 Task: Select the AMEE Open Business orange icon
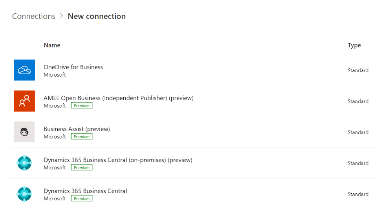tap(24, 101)
